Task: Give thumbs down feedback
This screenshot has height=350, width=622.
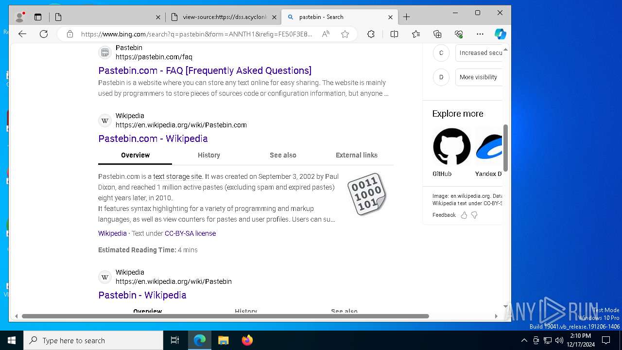Action: point(474,215)
